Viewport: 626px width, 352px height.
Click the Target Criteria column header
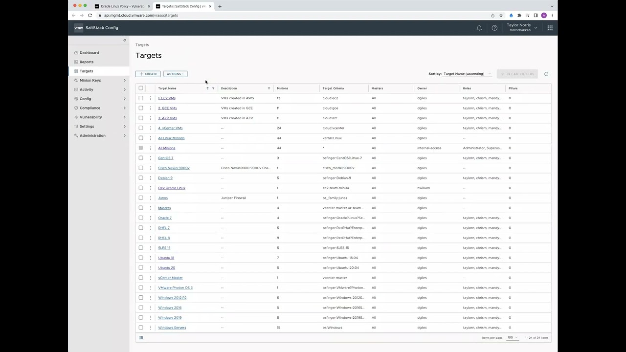tap(333, 88)
